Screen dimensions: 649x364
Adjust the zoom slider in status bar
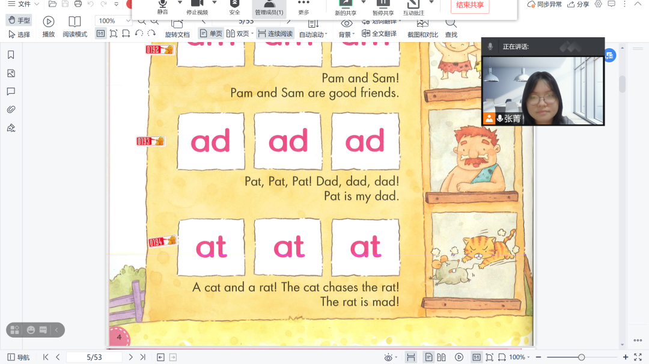581,357
